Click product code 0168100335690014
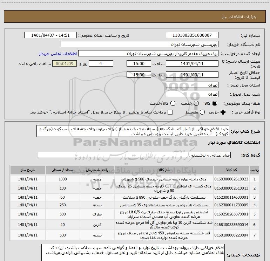This screenshot has height=261, width=270. point(231,225)
